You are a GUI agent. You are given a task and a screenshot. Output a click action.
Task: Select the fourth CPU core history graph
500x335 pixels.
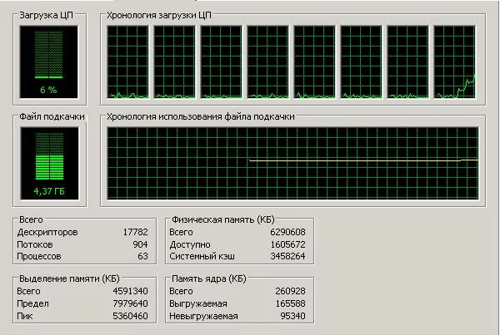[268, 62]
